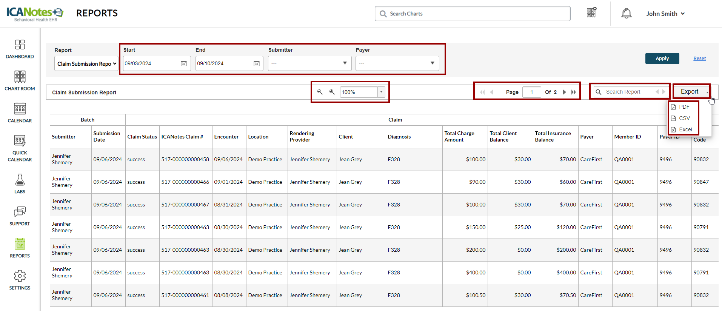This screenshot has width=722, height=311.
Task: Zoom out the report view
Action: click(320, 92)
